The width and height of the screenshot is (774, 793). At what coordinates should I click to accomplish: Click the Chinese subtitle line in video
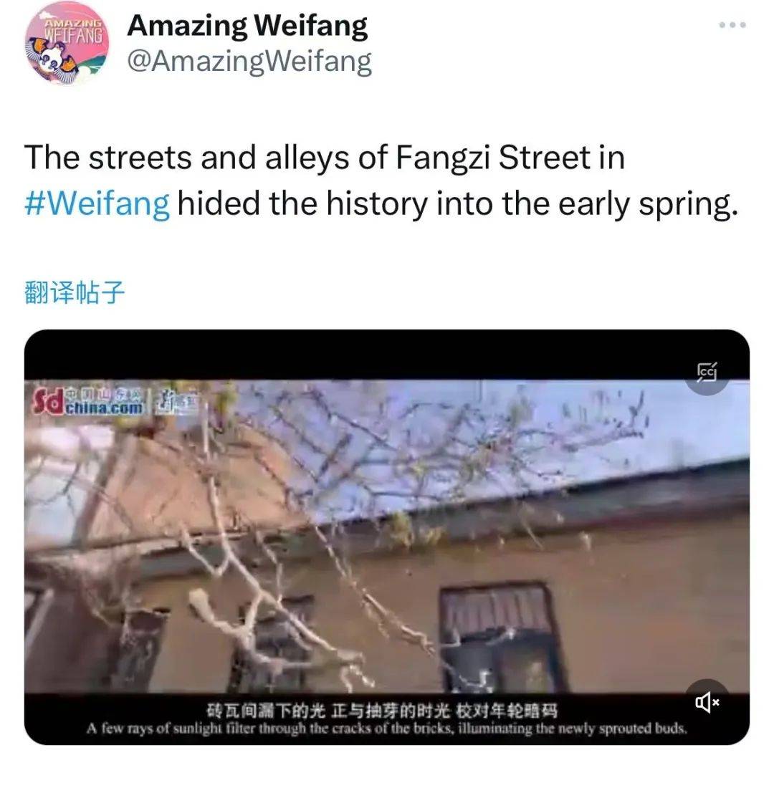tap(382, 711)
